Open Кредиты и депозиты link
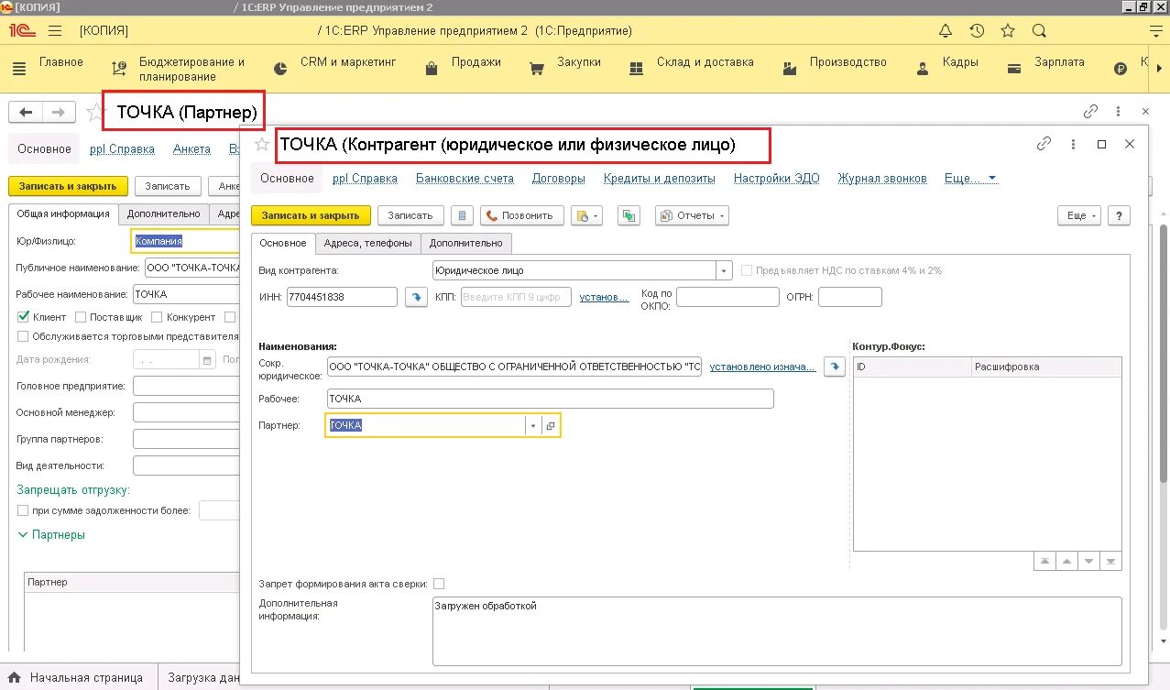This screenshot has height=690, width=1170. click(660, 179)
